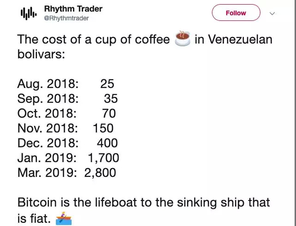The image size is (296, 226).
Task: Click the word 'bolivars:'
Action: (41, 55)
